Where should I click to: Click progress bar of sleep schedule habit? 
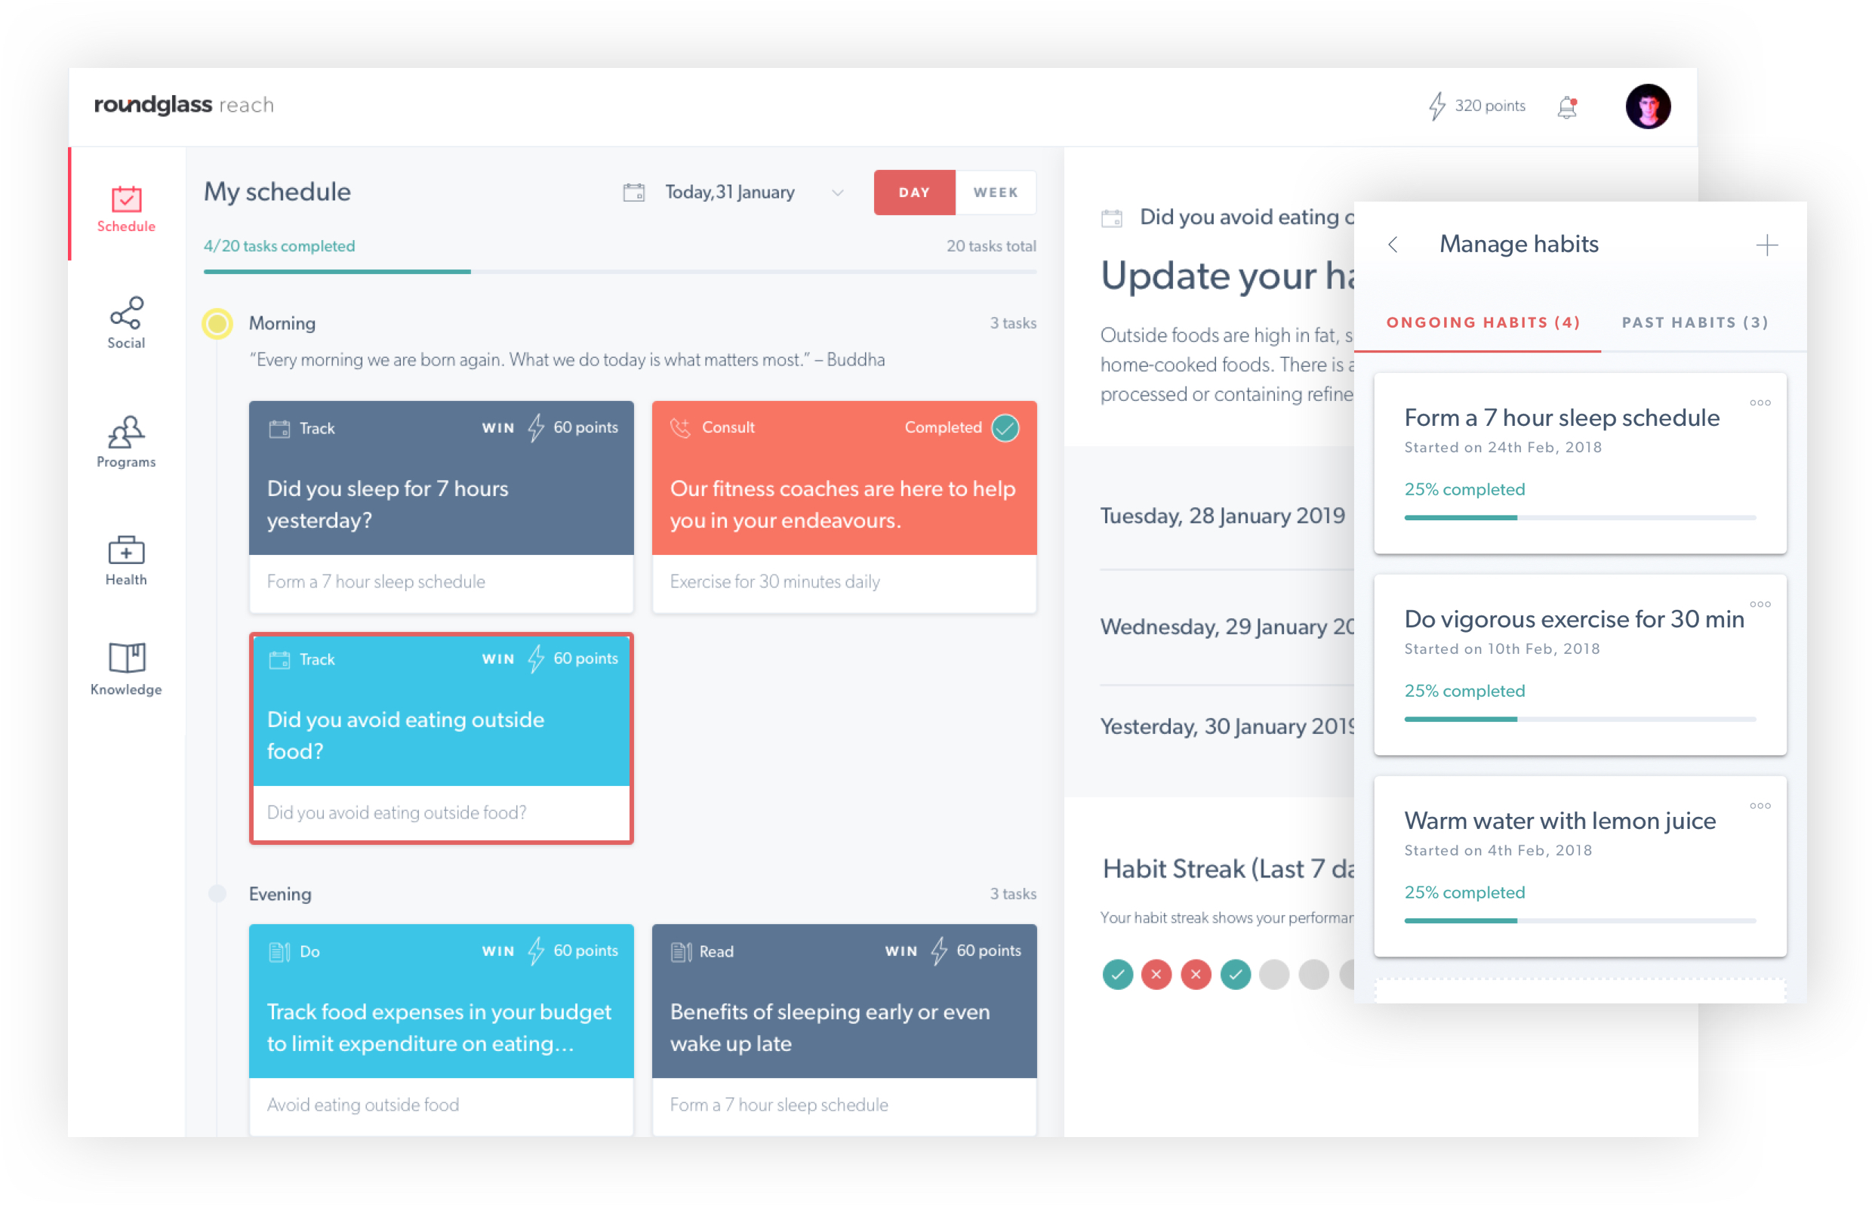(1579, 517)
